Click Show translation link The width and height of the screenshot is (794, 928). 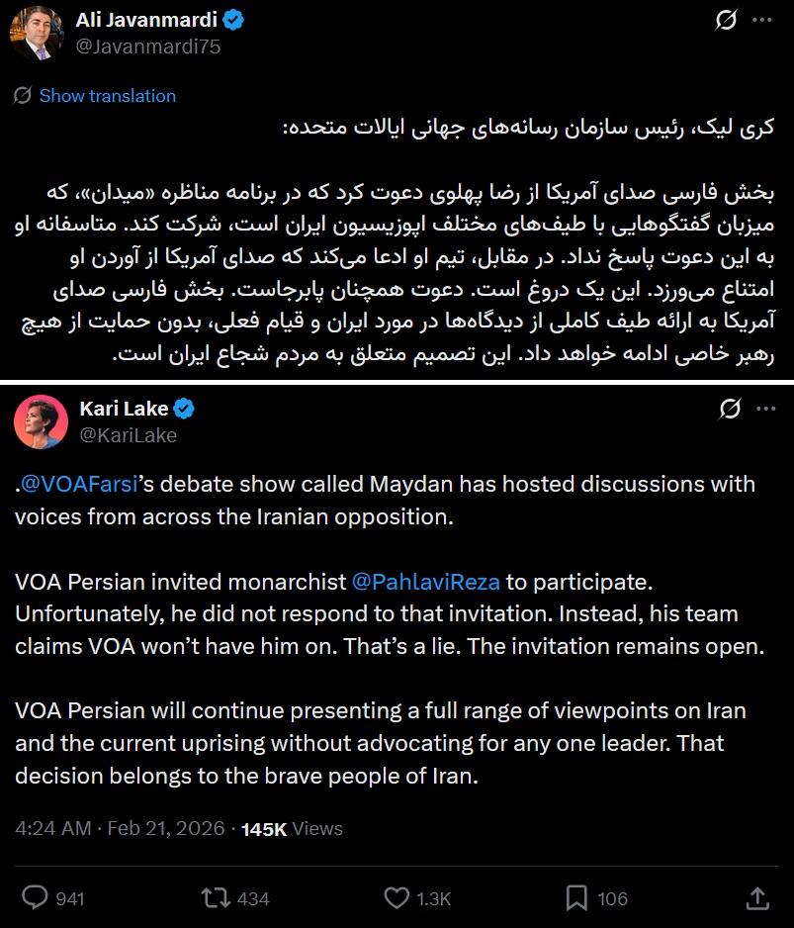[x=107, y=96]
